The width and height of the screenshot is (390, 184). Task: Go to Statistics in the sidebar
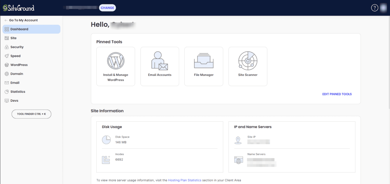18,92
